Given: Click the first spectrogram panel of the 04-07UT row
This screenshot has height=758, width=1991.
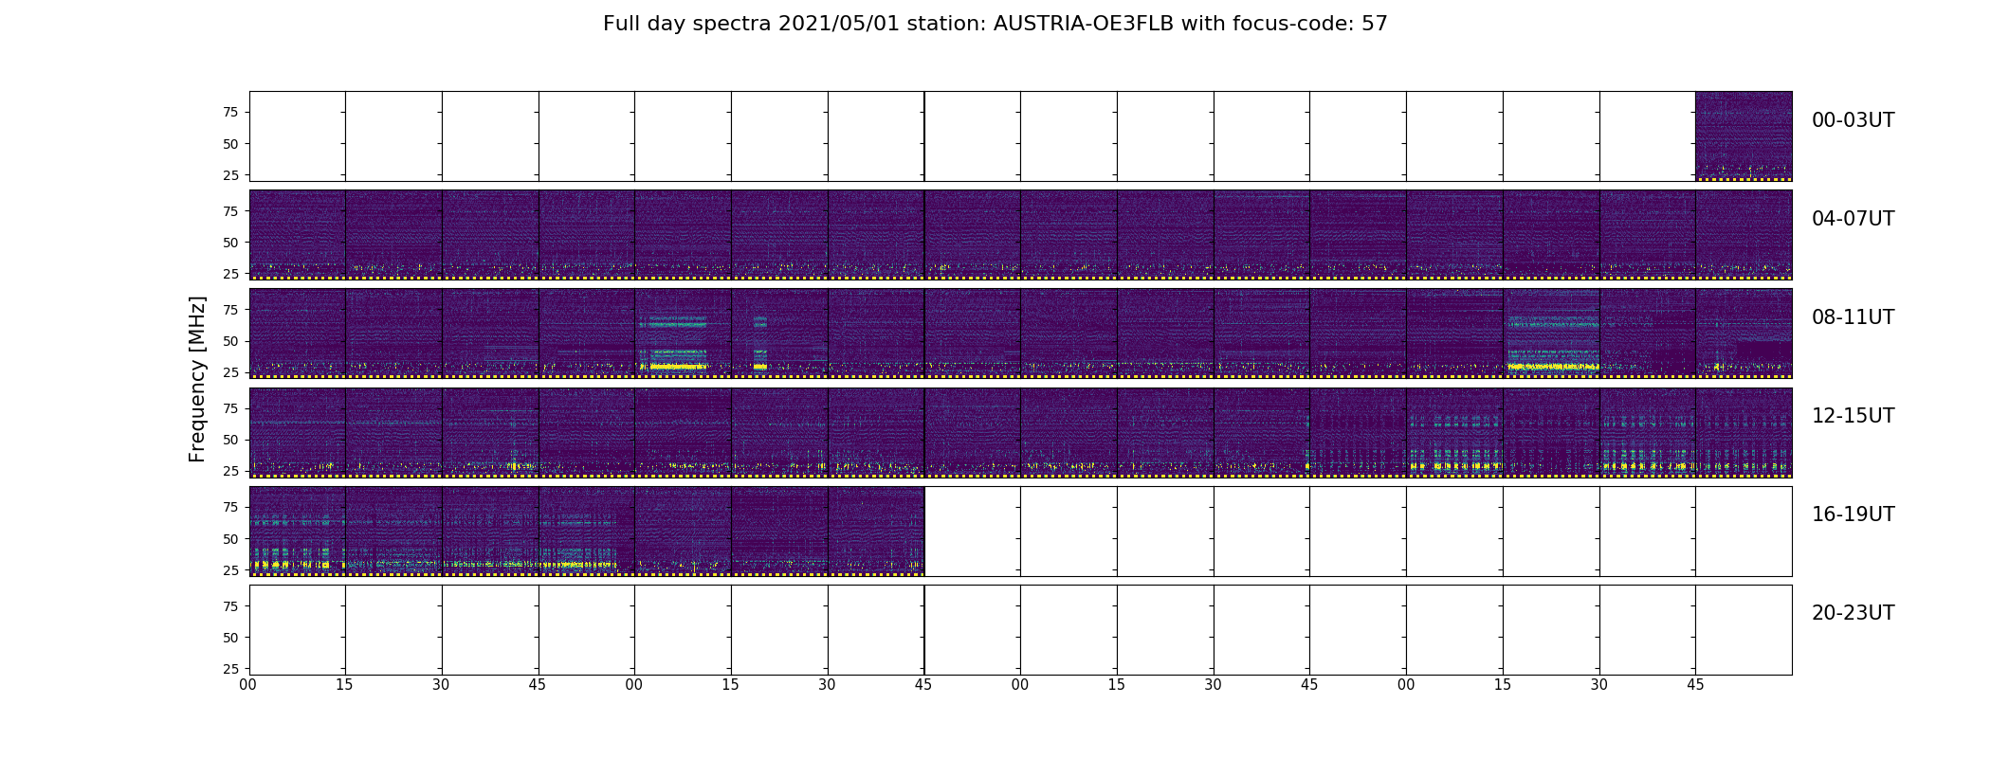Looking at the screenshot, I should pyautogui.click(x=297, y=235).
